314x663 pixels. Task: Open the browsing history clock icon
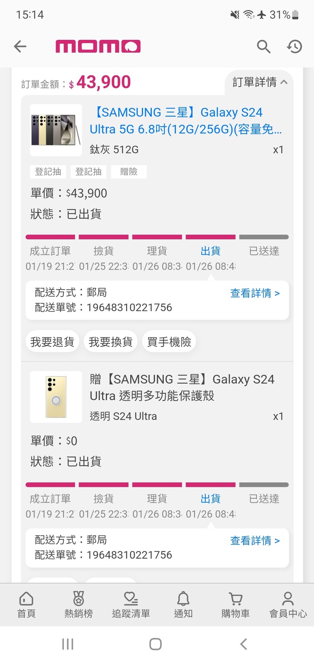(x=294, y=47)
